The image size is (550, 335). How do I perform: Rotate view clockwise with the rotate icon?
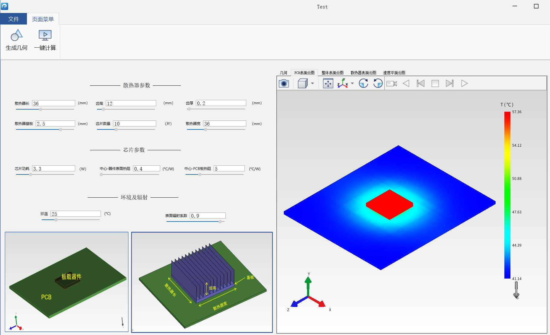coord(364,83)
